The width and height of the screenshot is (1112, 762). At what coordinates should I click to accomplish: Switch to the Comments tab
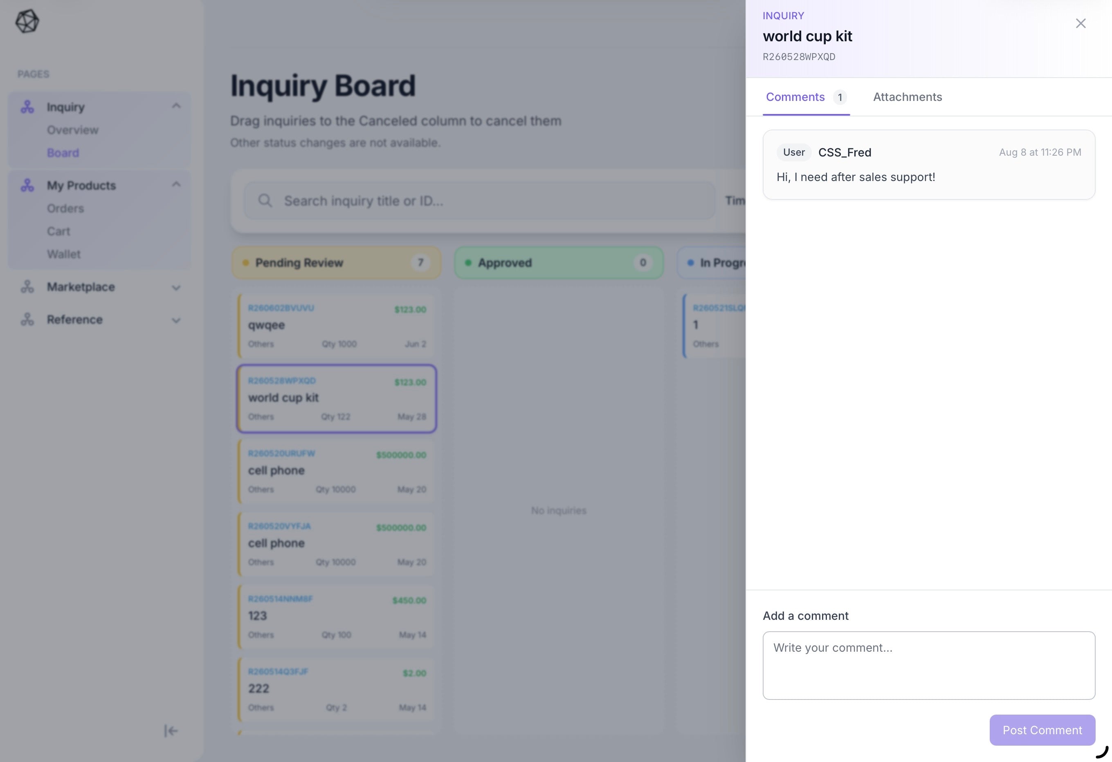[x=806, y=97]
